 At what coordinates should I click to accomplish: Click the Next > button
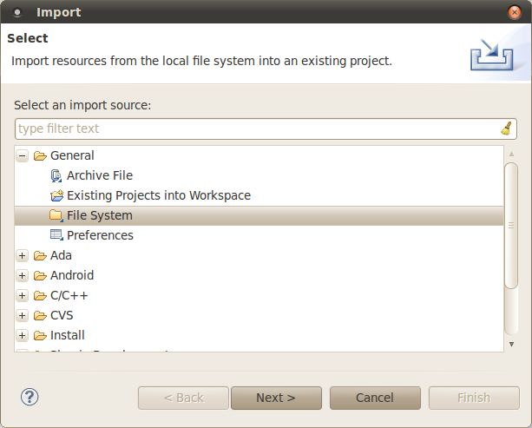point(276,398)
